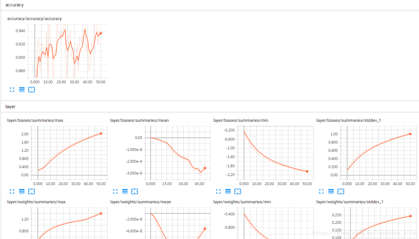This screenshot has width=419, height=239.
Task: Click the layer/weights/summaries/stddev_1 chart title
Action: click(x=350, y=202)
